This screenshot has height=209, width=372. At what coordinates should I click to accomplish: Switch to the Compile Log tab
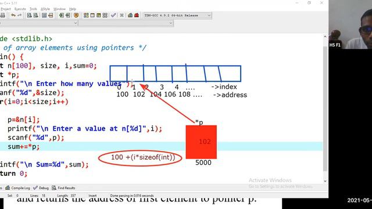click(17, 188)
